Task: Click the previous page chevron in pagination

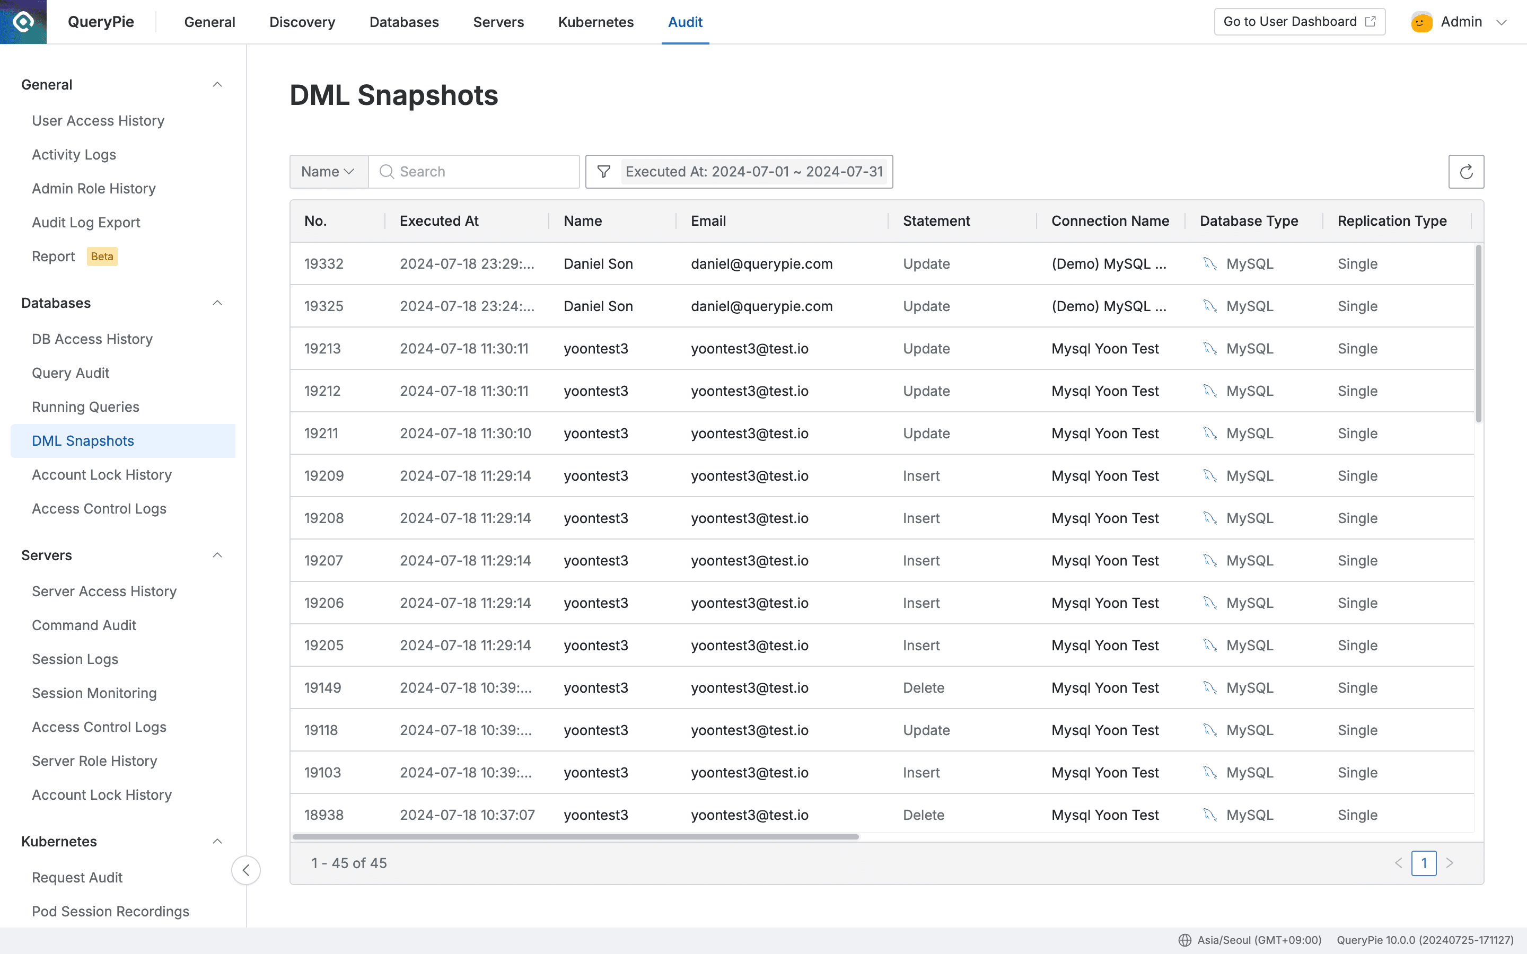Action: pos(1399,862)
